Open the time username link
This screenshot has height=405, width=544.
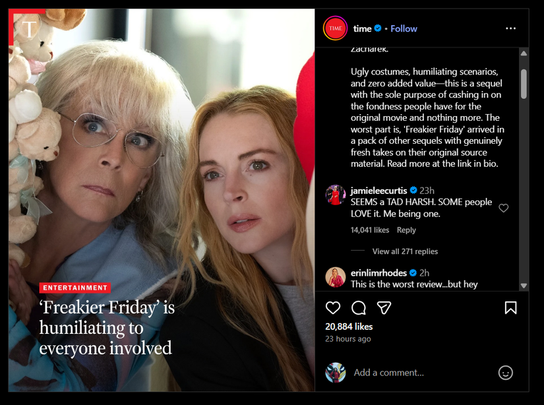point(362,28)
